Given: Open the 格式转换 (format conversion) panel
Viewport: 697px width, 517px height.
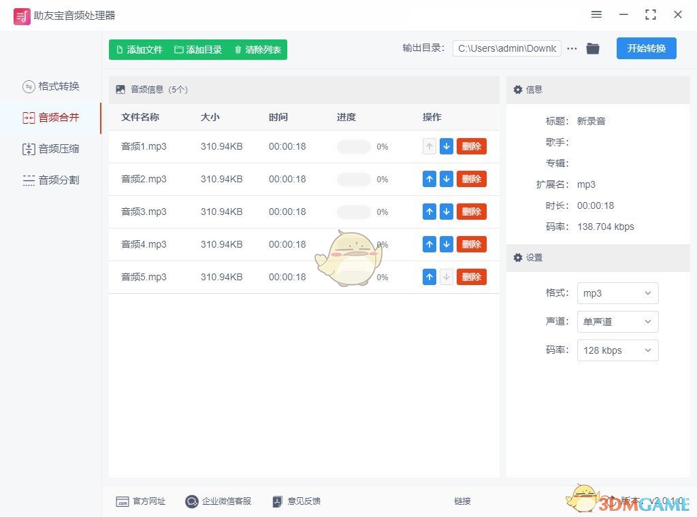Looking at the screenshot, I should (51, 86).
